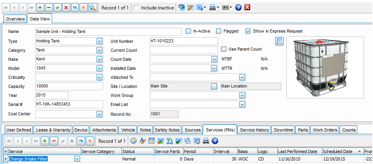Filter services using the orange funnel icon
This screenshot has width=373, height=164.
[90, 141]
